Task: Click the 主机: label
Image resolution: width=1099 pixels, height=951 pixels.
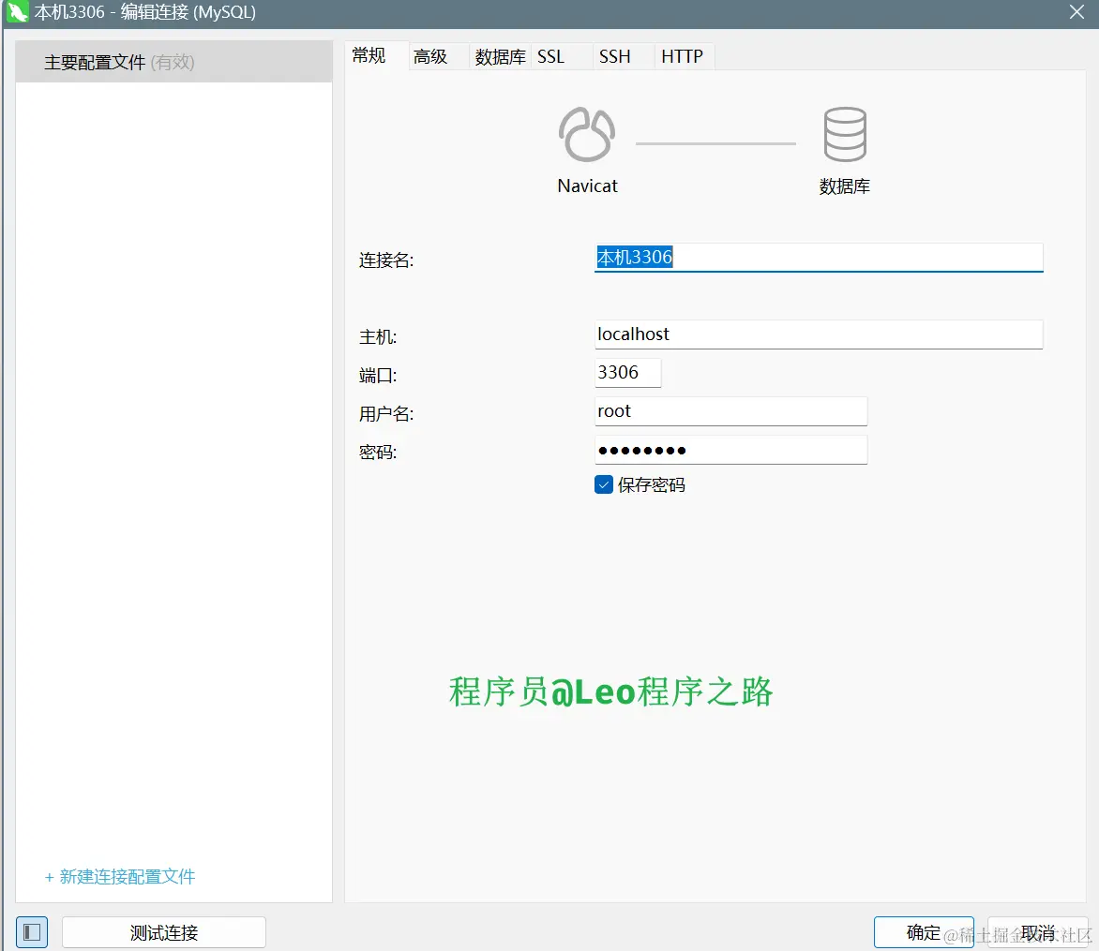Action: coord(378,337)
